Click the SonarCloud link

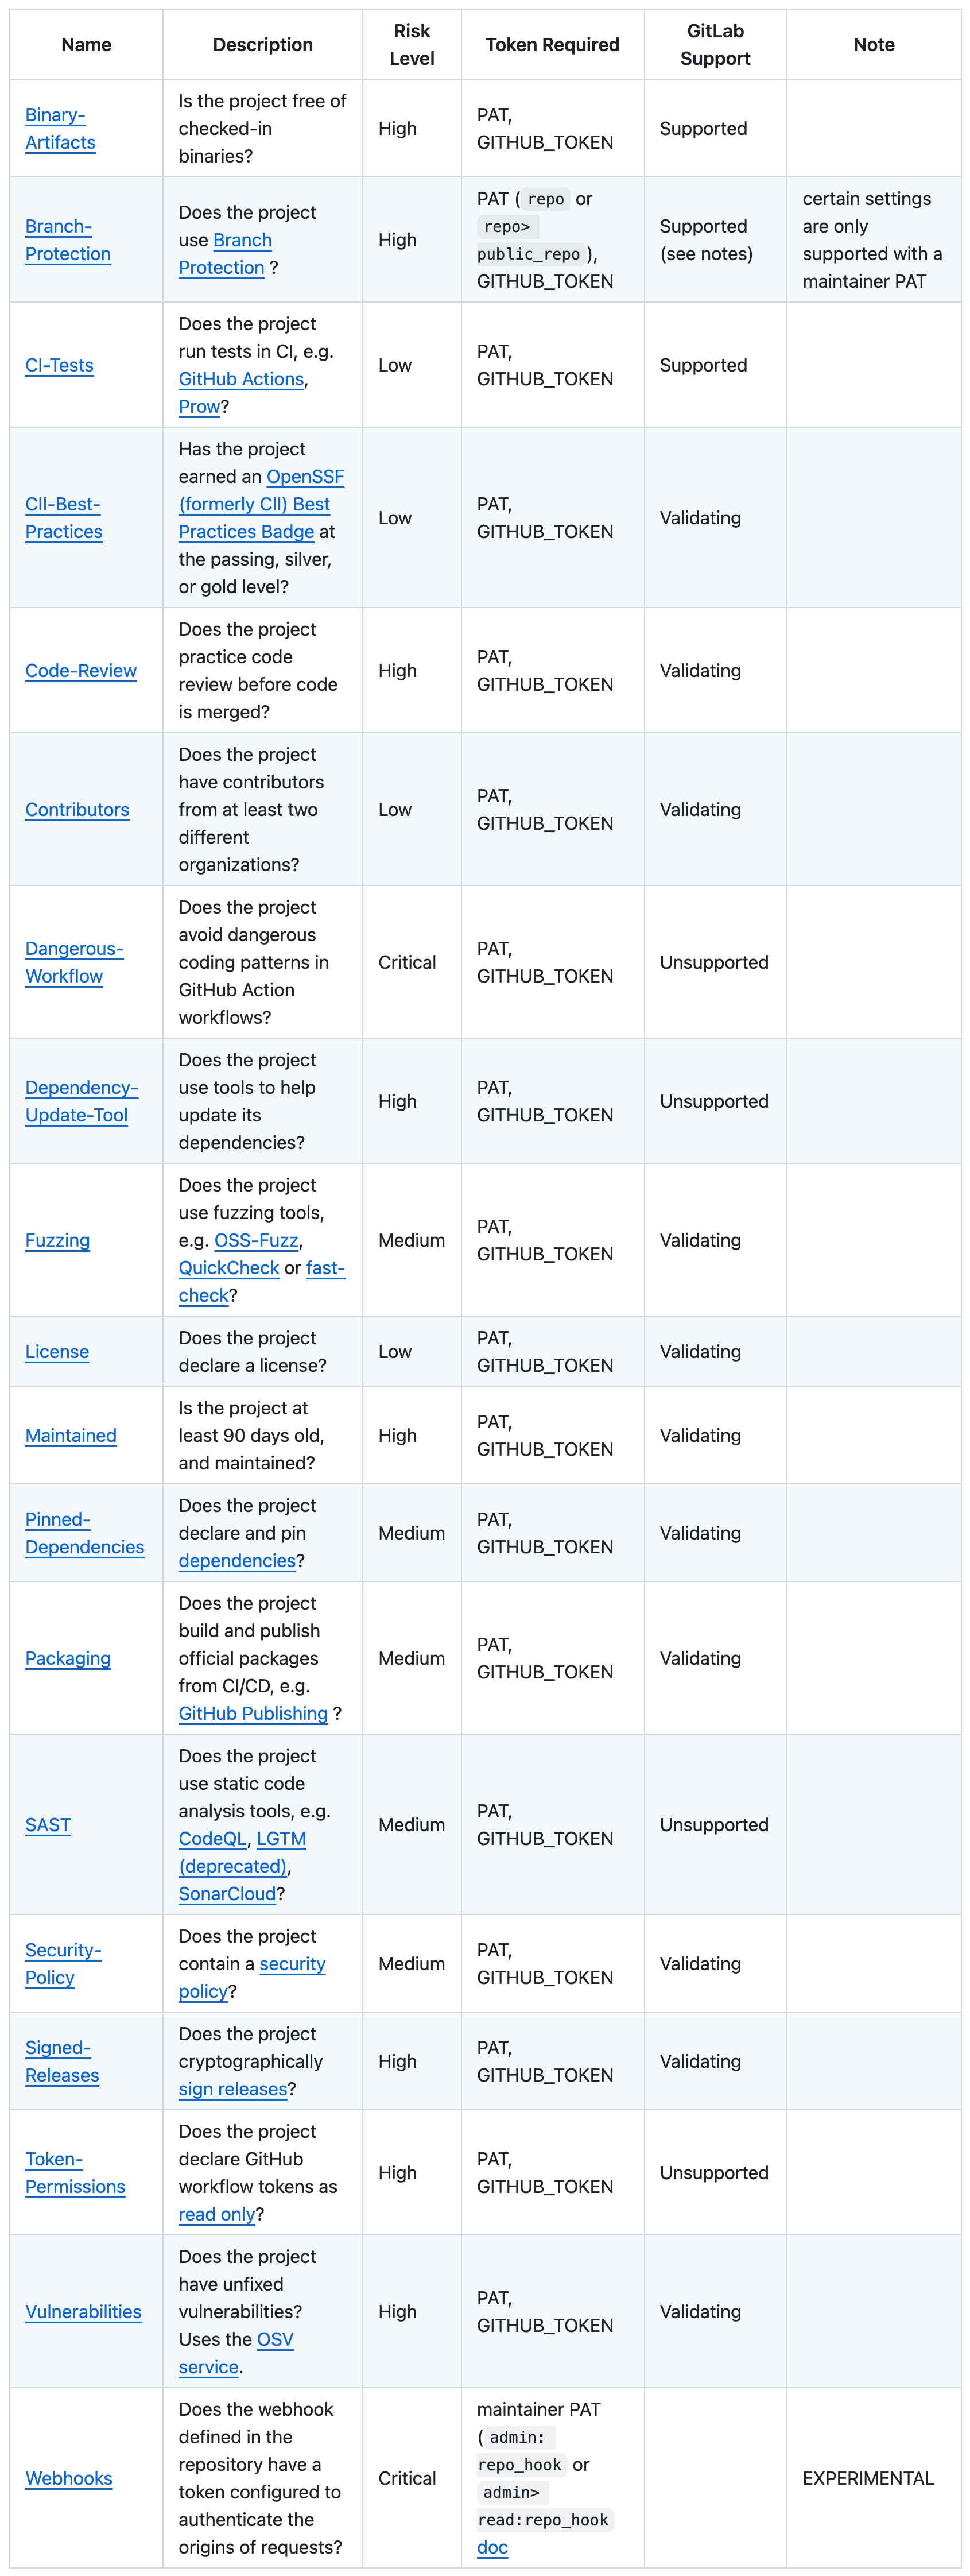click(227, 1894)
